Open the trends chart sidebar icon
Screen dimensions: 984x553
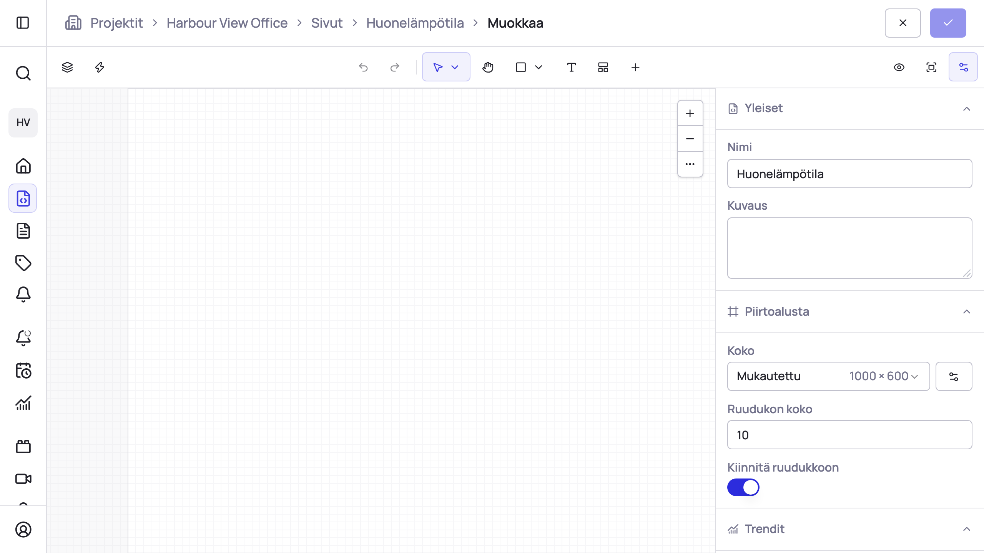pos(23,403)
